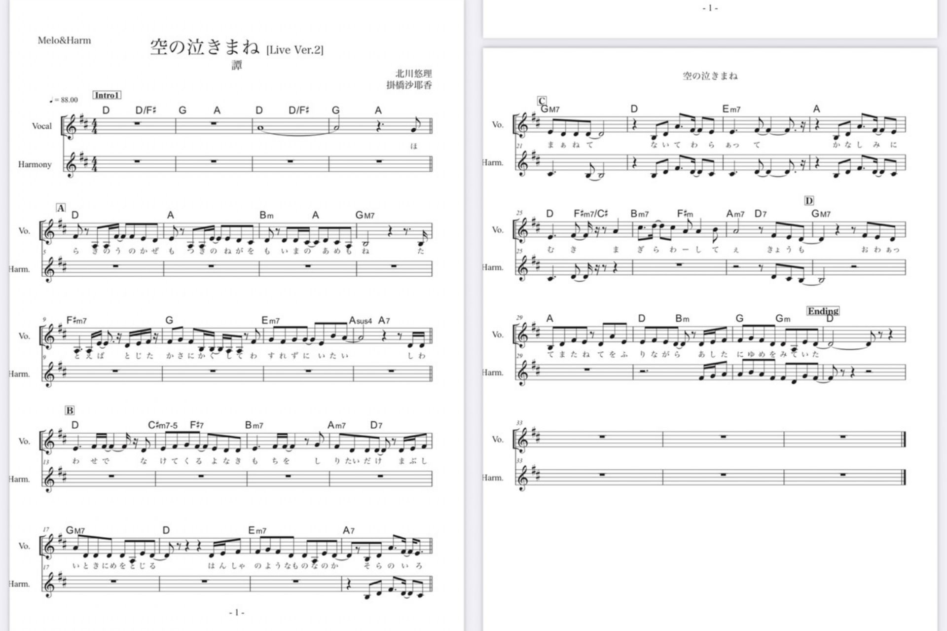
Task: Select the subtitle character 譚 under the title
Action: pos(237,65)
